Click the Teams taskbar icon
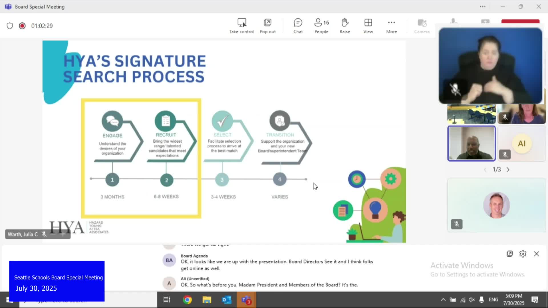 coord(246,300)
